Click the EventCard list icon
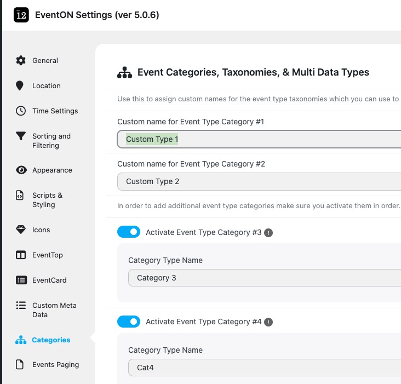 pyautogui.click(x=21, y=280)
